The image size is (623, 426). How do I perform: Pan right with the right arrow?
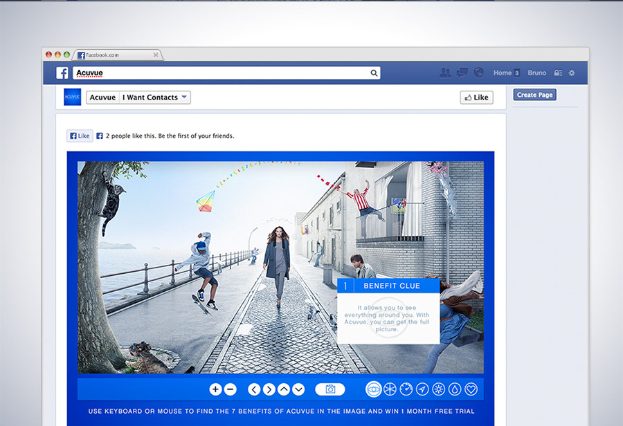pos(269,389)
